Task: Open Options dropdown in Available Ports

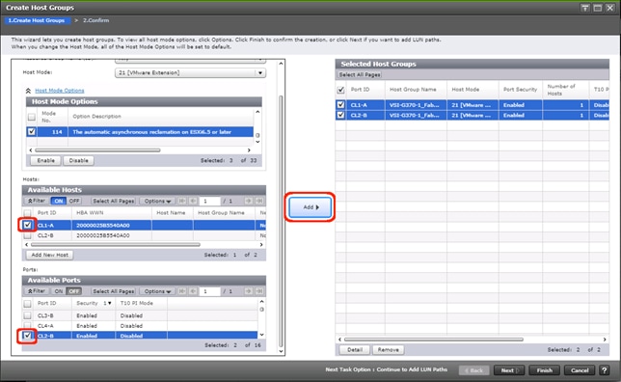Action: click(157, 291)
